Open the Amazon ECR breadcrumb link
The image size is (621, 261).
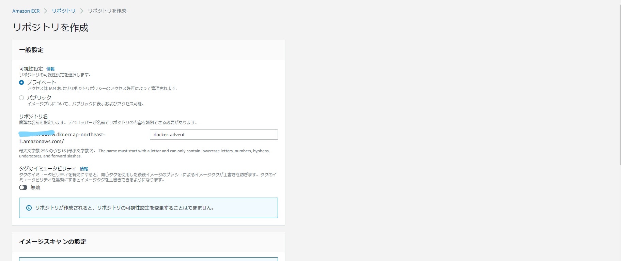(x=26, y=11)
